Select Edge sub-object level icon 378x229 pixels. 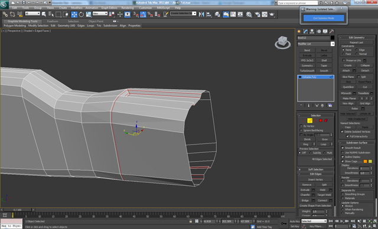click(309, 120)
